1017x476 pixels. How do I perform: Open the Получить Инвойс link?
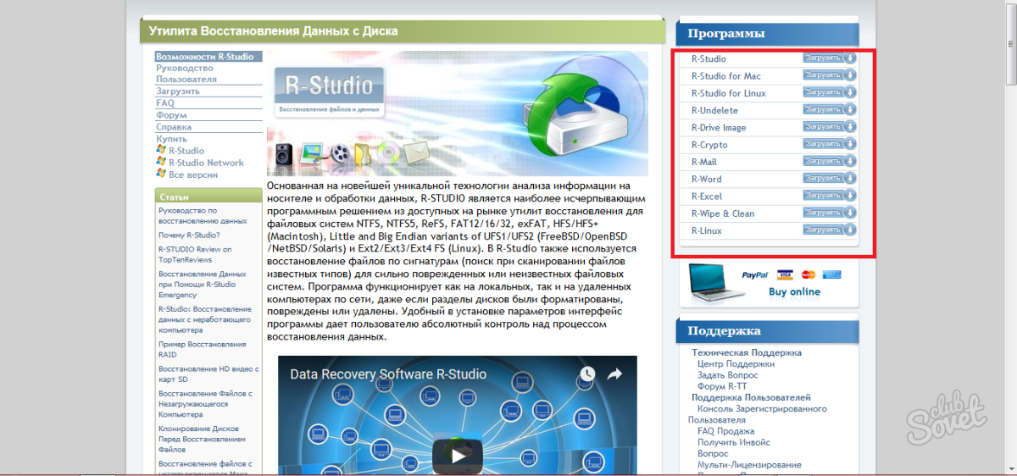734,442
